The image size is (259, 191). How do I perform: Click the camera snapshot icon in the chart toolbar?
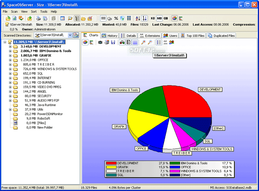(x=100, y=42)
